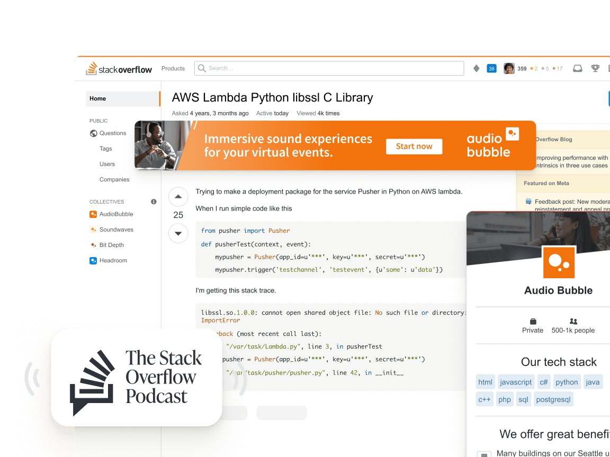This screenshot has width=610, height=457.
Task: Select Home in the left sidebar
Action: 123,99
